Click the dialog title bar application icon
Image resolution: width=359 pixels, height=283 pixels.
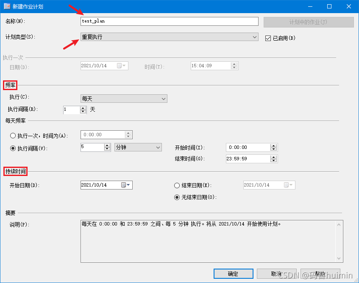(x=6, y=6)
